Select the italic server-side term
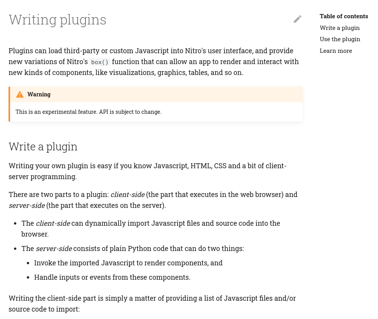Screen dimensions: 378x319 [26, 205]
